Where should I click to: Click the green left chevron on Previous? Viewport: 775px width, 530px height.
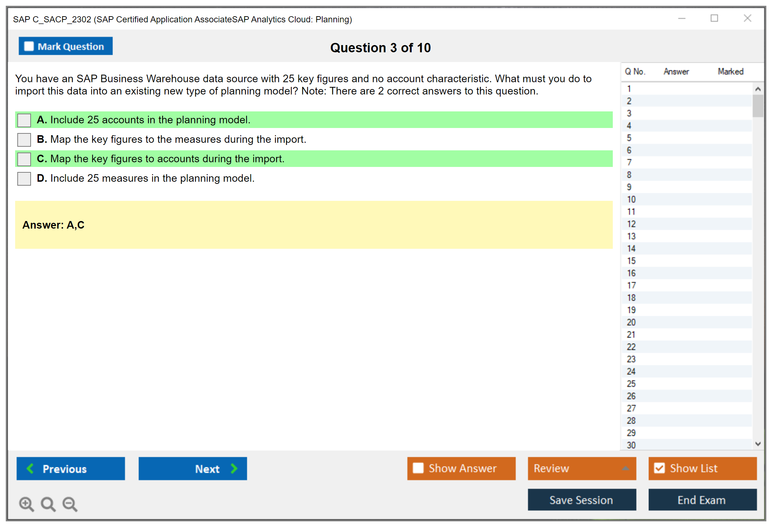coord(30,468)
